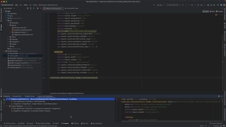The height and width of the screenshot is (127, 226).
Task: Expand the fragment_home (2) node
Action: [x=10, y=32]
